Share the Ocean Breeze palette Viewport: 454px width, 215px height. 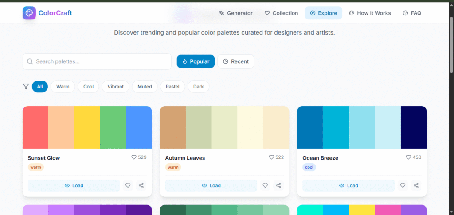pyautogui.click(x=416, y=185)
